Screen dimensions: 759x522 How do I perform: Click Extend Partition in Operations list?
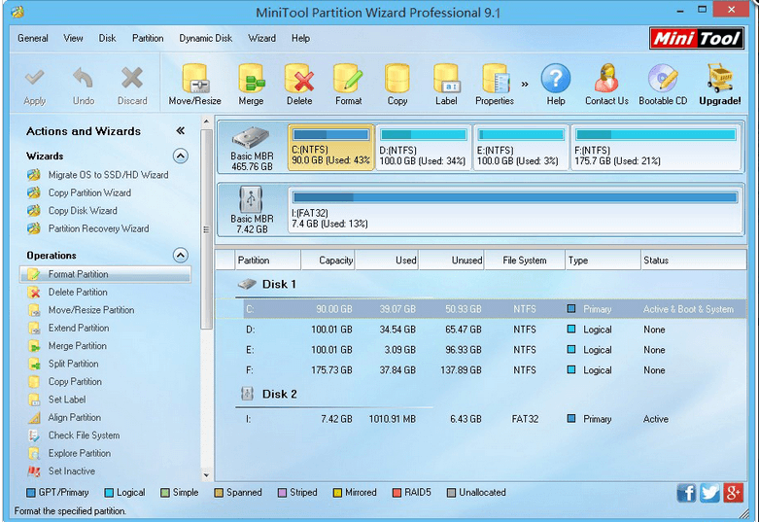(79, 328)
